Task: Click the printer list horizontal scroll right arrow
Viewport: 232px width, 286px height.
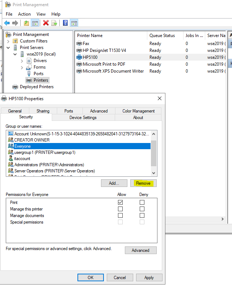Action: [x=222, y=219]
